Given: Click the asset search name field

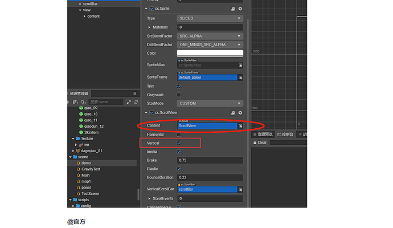Looking at the screenshot, I should (x=106, y=102).
